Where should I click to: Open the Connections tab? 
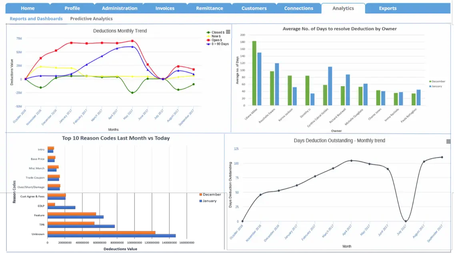[298, 8]
